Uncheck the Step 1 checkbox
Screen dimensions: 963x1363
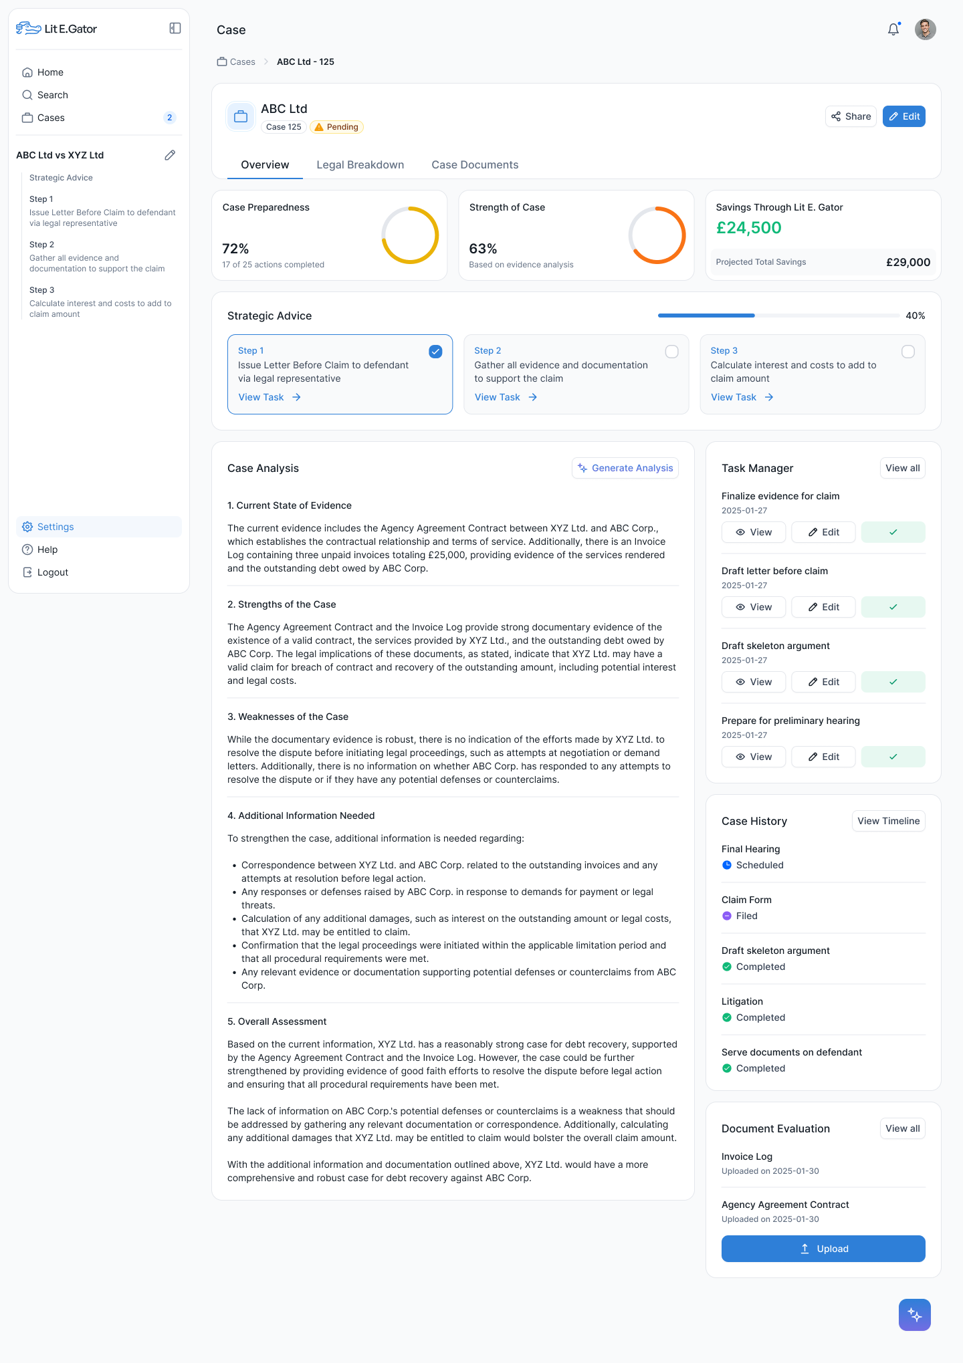tap(435, 352)
